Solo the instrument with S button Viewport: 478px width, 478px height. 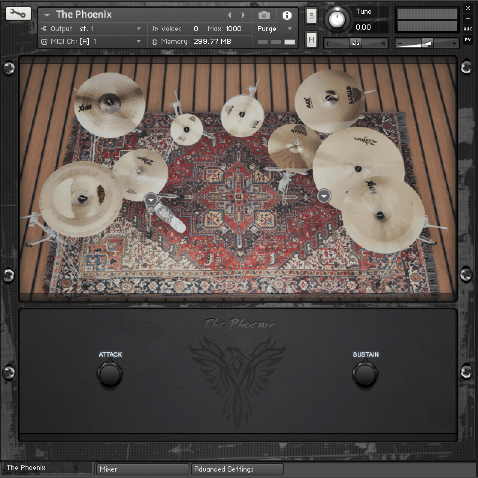coord(311,16)
